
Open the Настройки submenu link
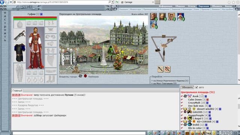coord(227,9)
